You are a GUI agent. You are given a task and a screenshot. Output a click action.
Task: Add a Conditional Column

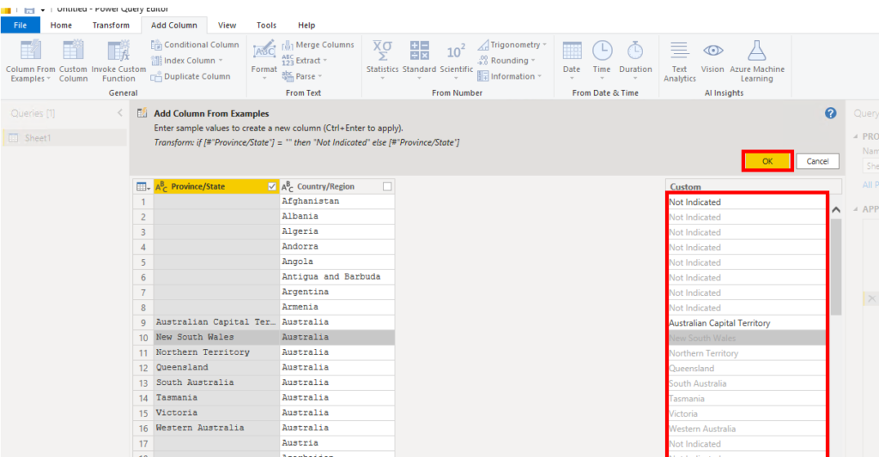coord(195,45)
